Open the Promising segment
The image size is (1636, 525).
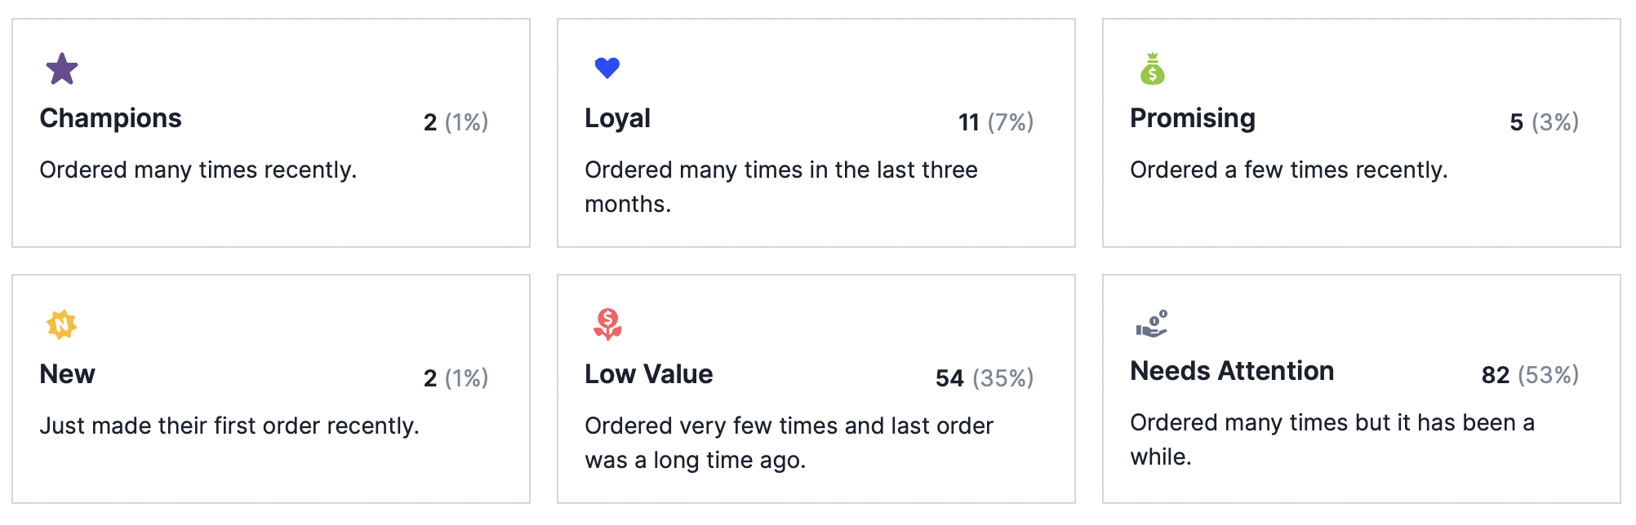tap(1192, 119)
